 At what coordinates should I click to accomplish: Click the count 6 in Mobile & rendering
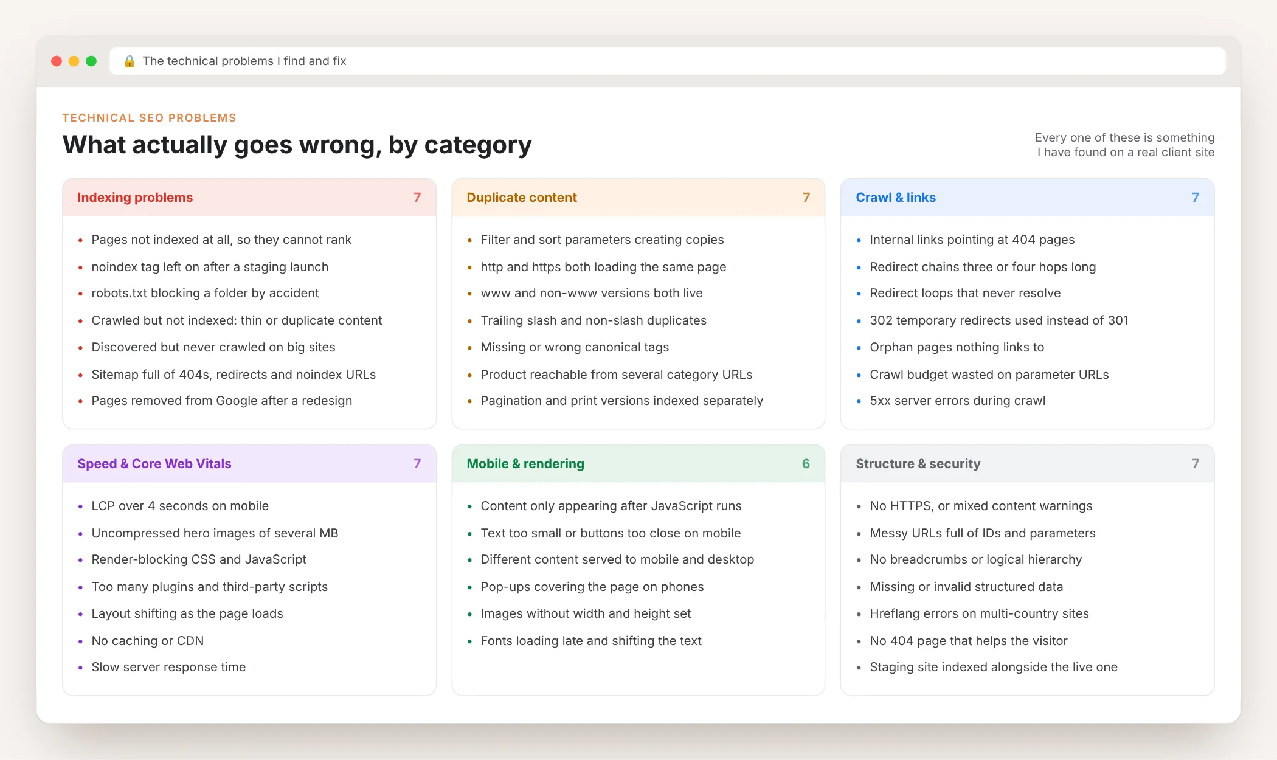(806, 463)
